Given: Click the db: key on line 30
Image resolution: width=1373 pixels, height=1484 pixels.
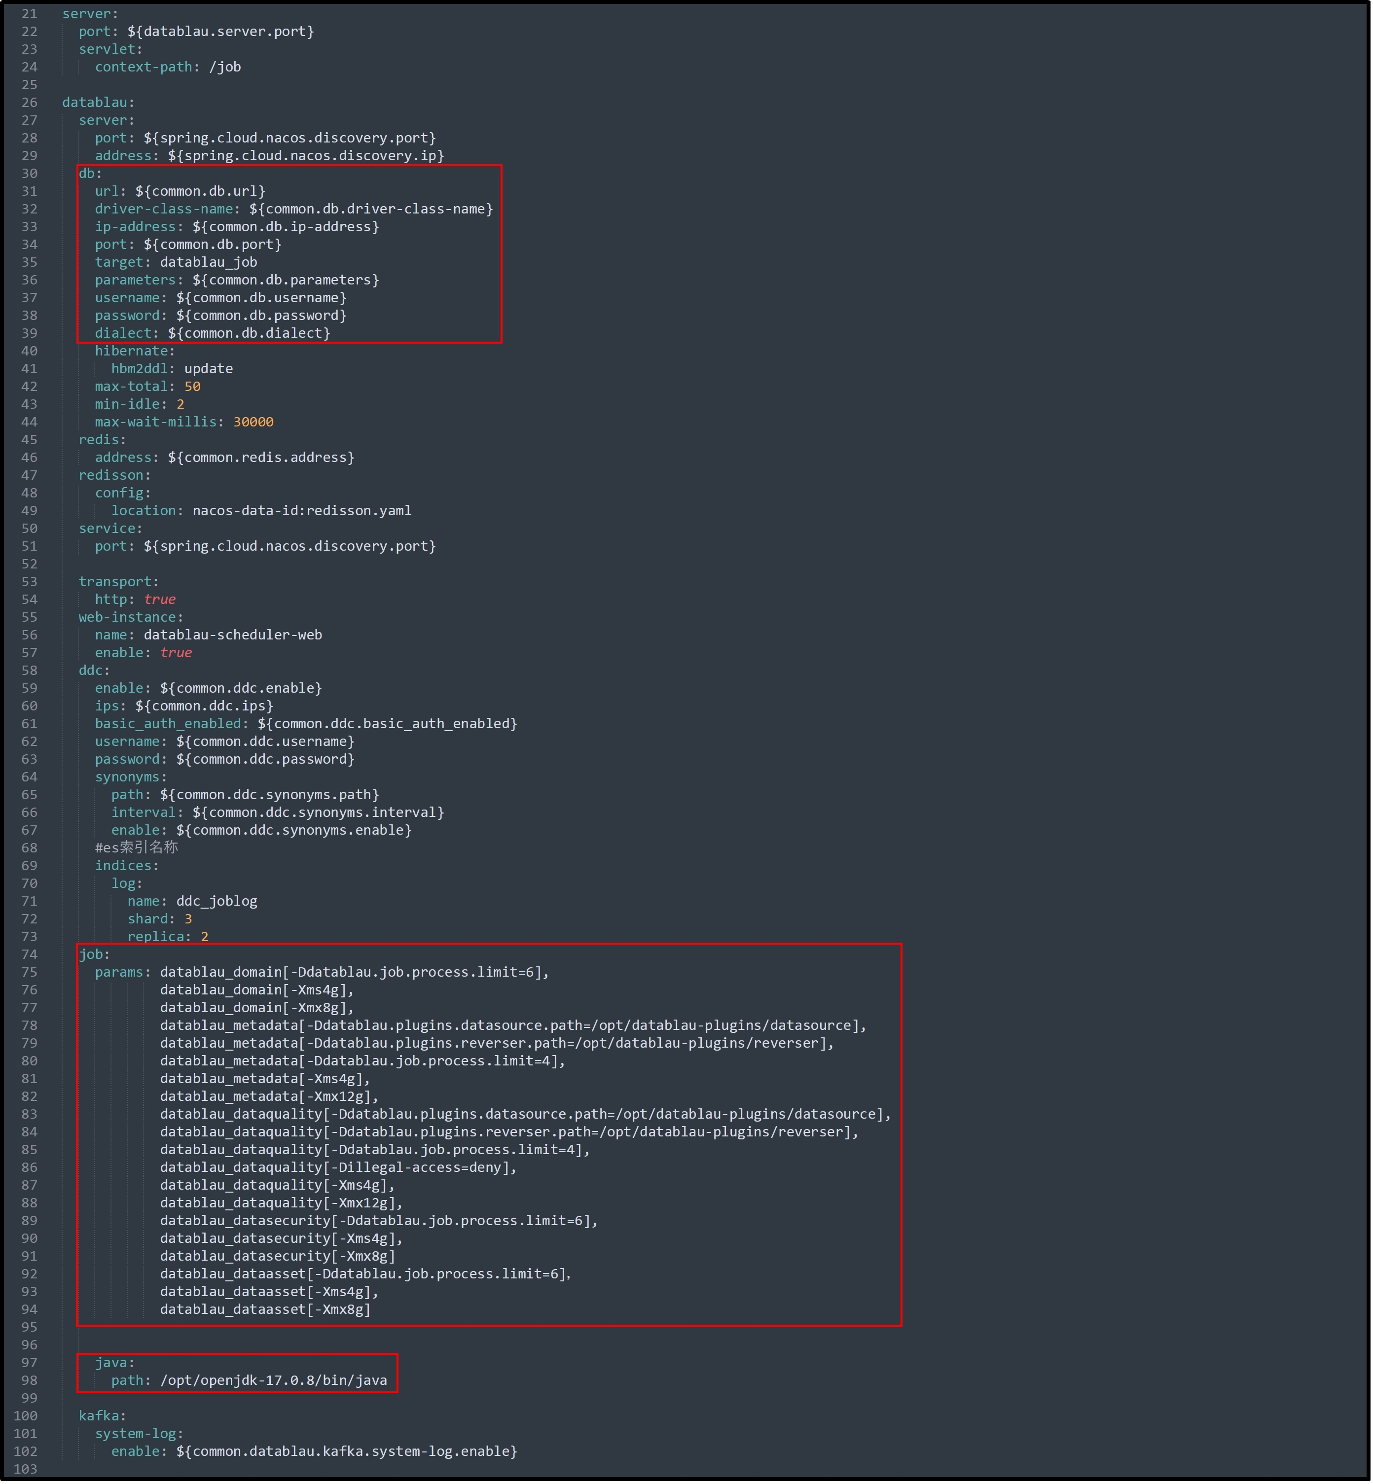Looking at the screenshot, I should [x=91, y=174].
